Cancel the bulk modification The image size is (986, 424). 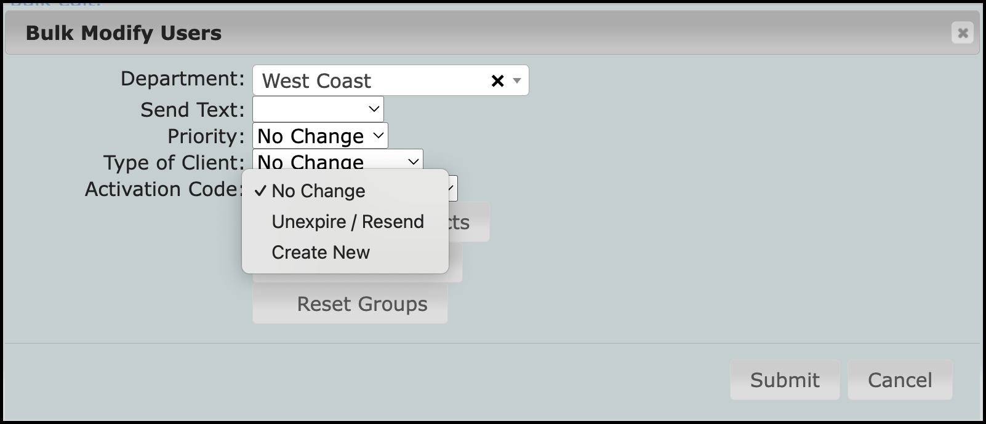tap(900, 380)
